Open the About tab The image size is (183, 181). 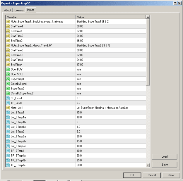(8, 10)
